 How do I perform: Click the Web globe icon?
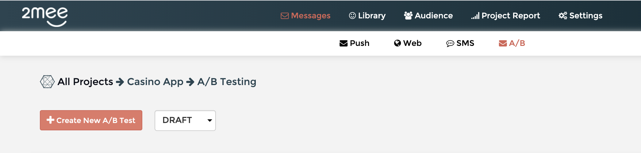click(x=397, y=43)
